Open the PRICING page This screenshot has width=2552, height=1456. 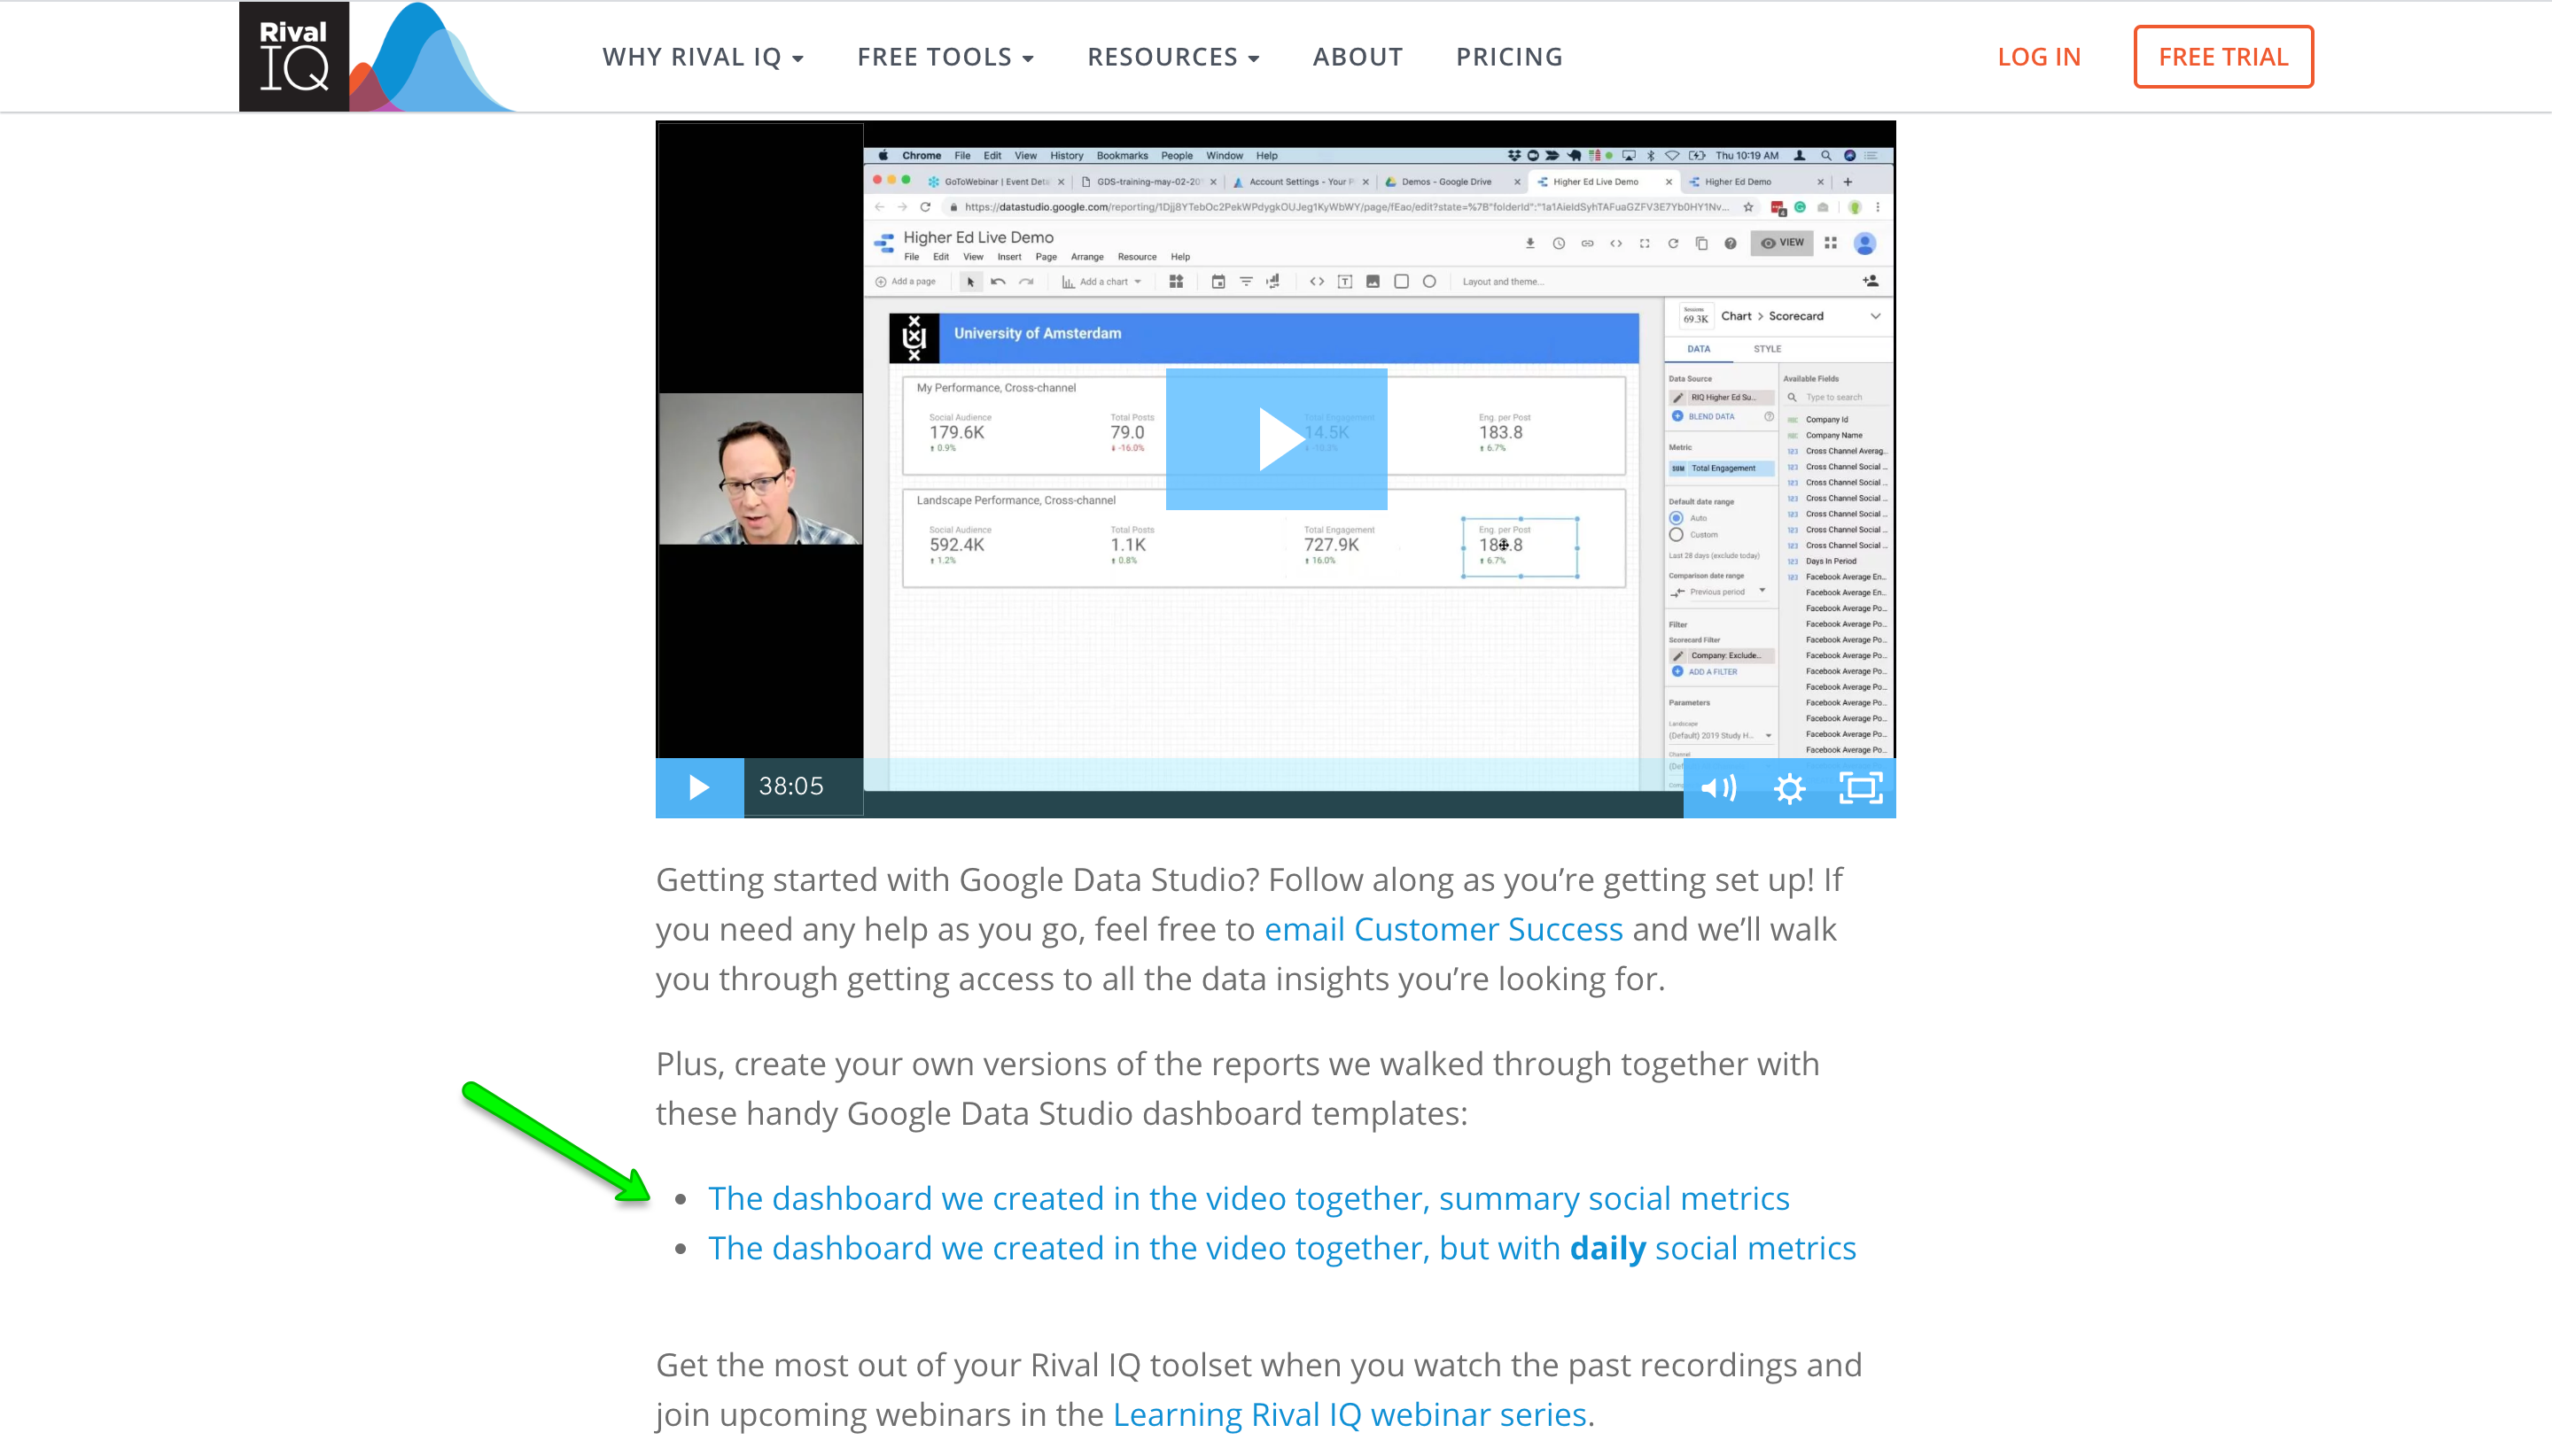[1508, 57]
